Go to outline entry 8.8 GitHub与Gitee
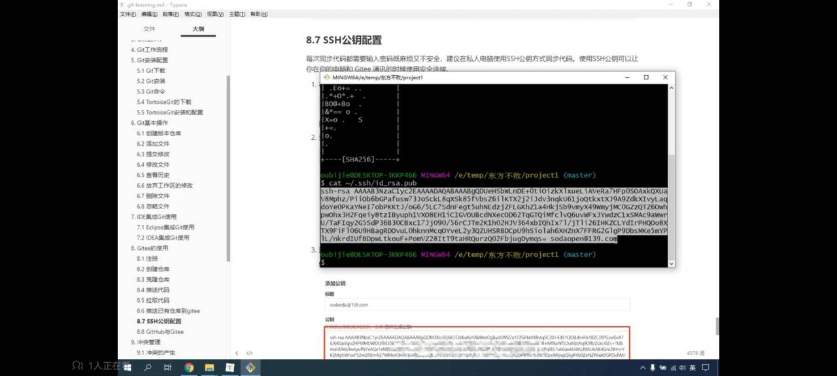Screen dimensions: 837x376 [x=160, y=332]
